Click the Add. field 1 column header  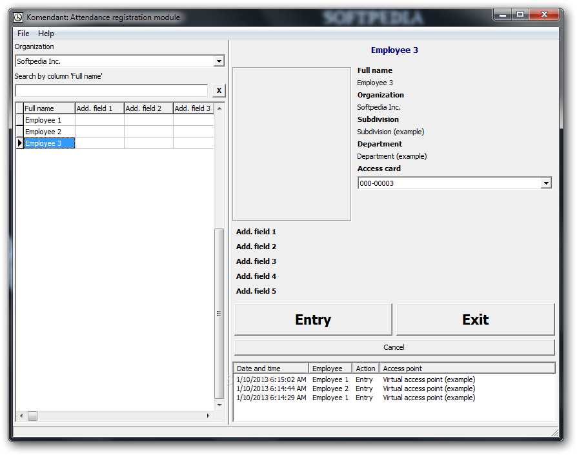point(99,108)
